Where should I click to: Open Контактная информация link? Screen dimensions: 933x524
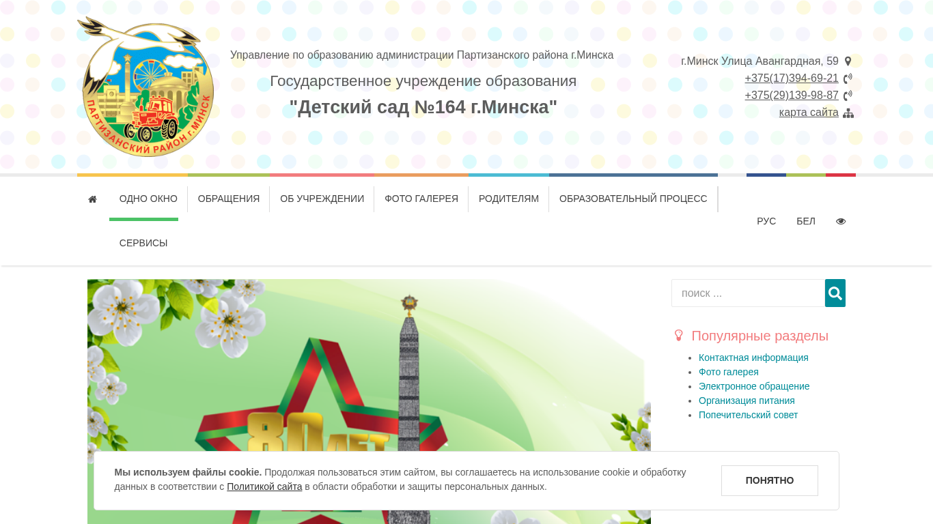[x=753, y=358]
